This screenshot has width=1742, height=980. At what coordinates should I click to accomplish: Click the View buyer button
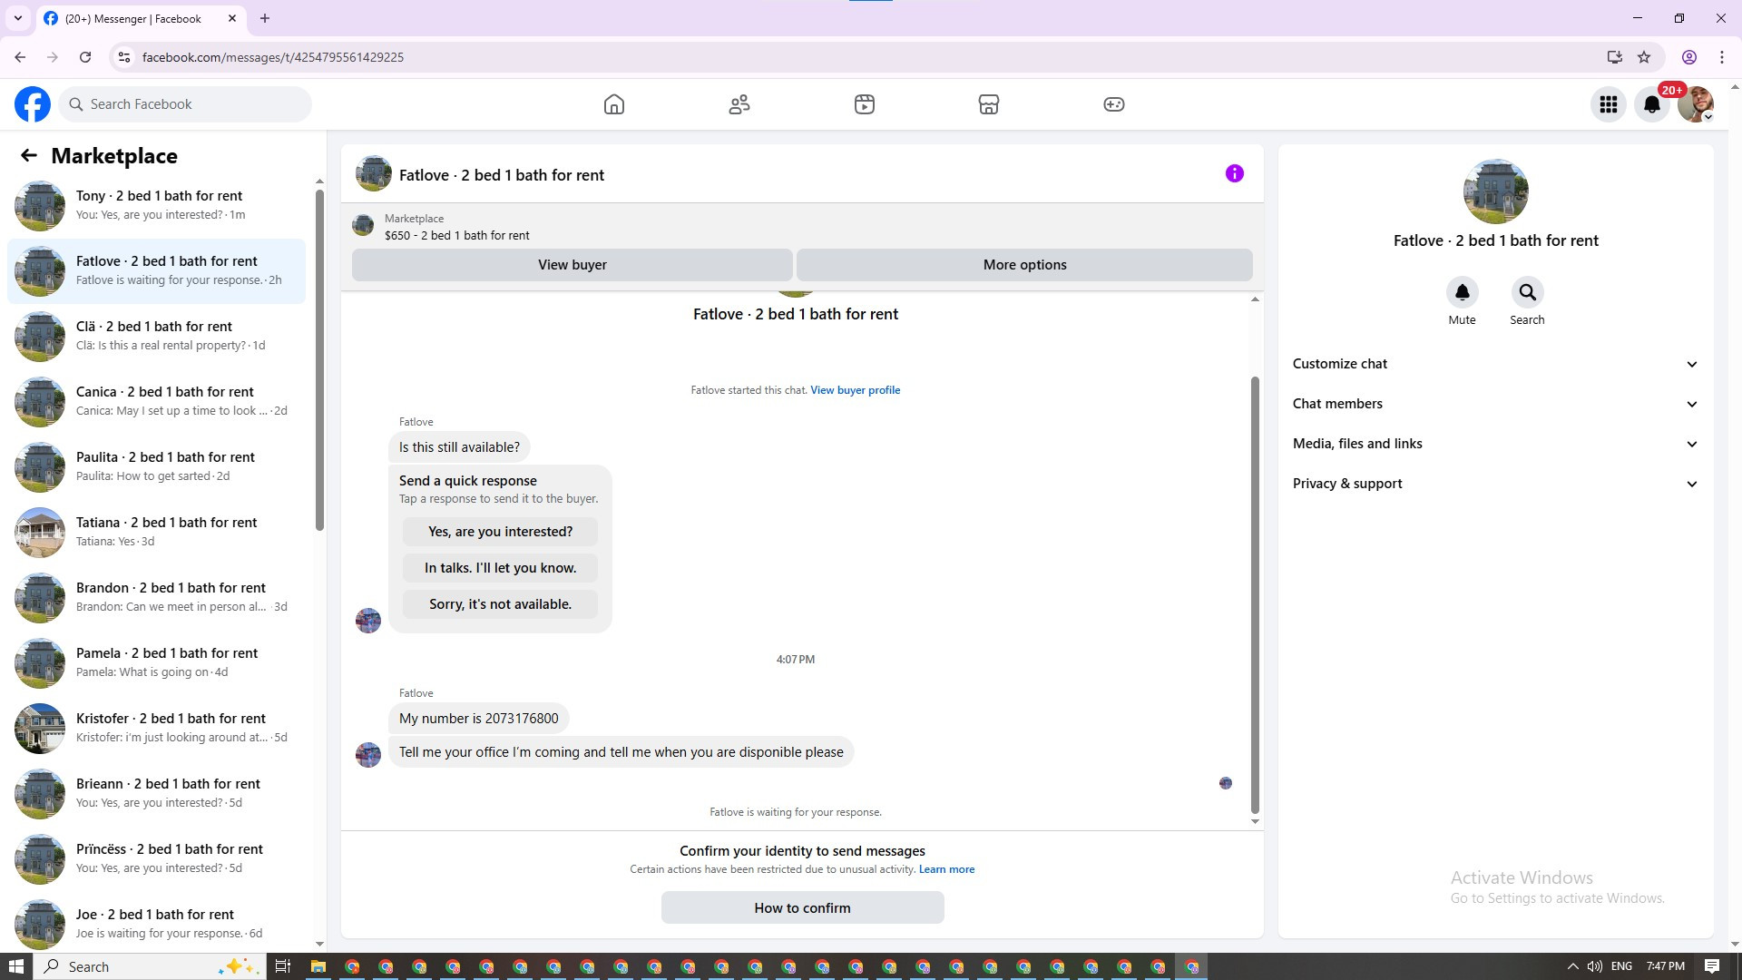pos(572,265)
